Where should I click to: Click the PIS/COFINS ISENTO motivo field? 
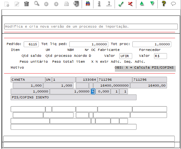[74, 97]
